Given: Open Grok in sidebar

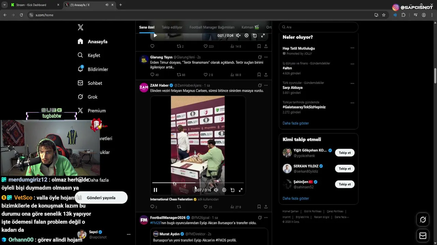Looking at the screenshot, I should click(x=87, y=97).
